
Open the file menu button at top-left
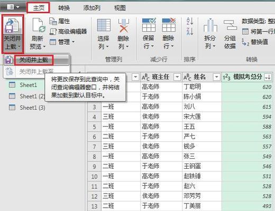point(13,7)
